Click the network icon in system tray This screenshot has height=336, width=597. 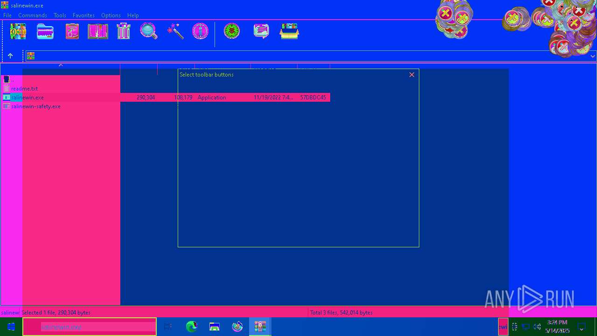click(x=526, y=327)
